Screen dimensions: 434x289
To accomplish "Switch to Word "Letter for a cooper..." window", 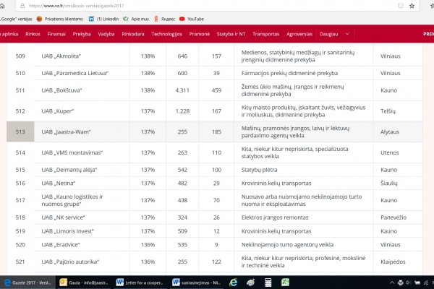I will click(x=140, y=282).
